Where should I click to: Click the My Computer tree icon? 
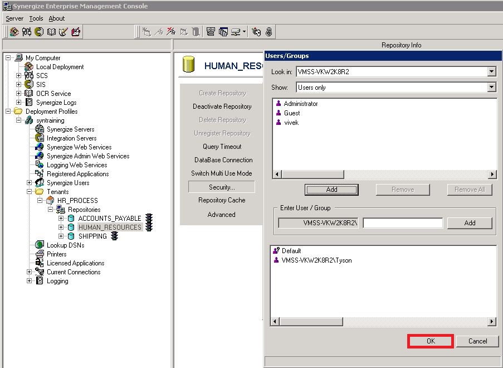coord(19,57)
